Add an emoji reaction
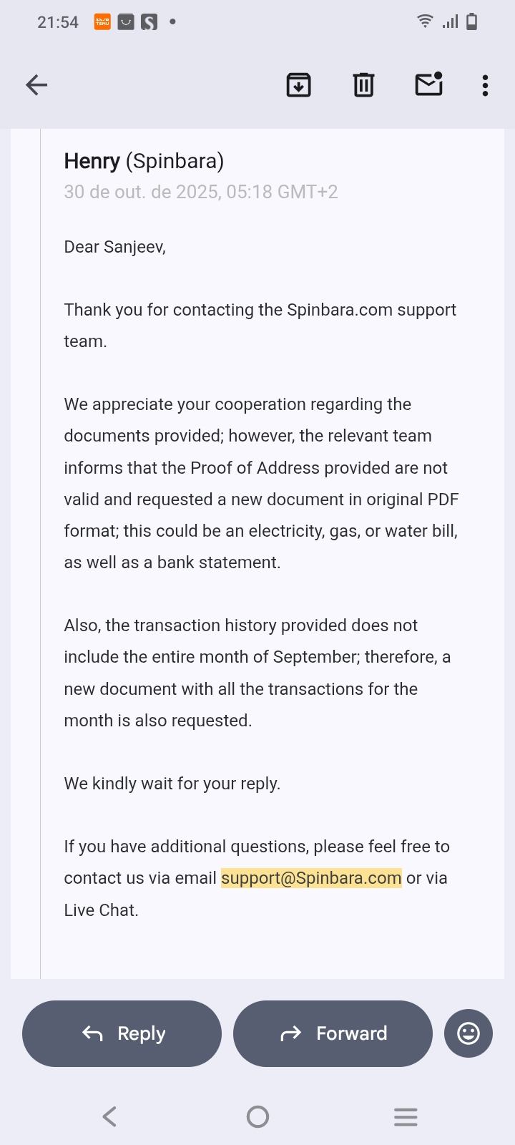Image resolution: width=515 pixels, height=1145 pixels. pos(469,1033)
